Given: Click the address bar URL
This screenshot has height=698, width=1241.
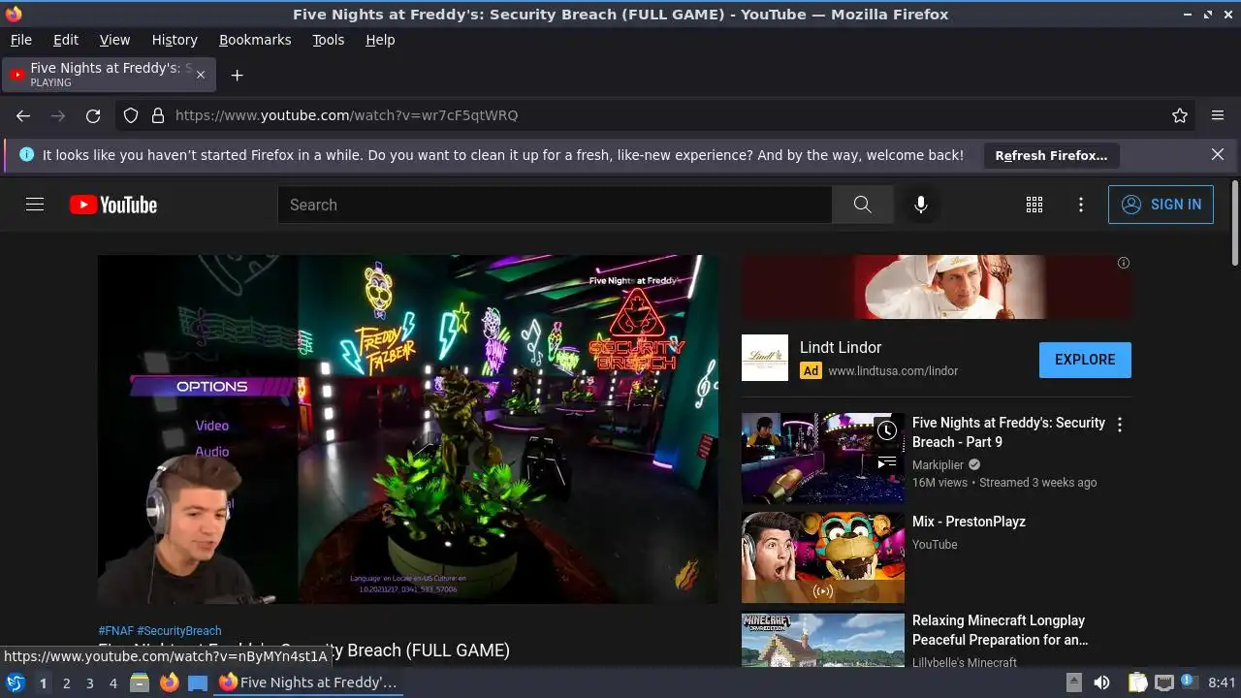Looking at the screenshot, I should pyautogui.click(x=346, y=115).
